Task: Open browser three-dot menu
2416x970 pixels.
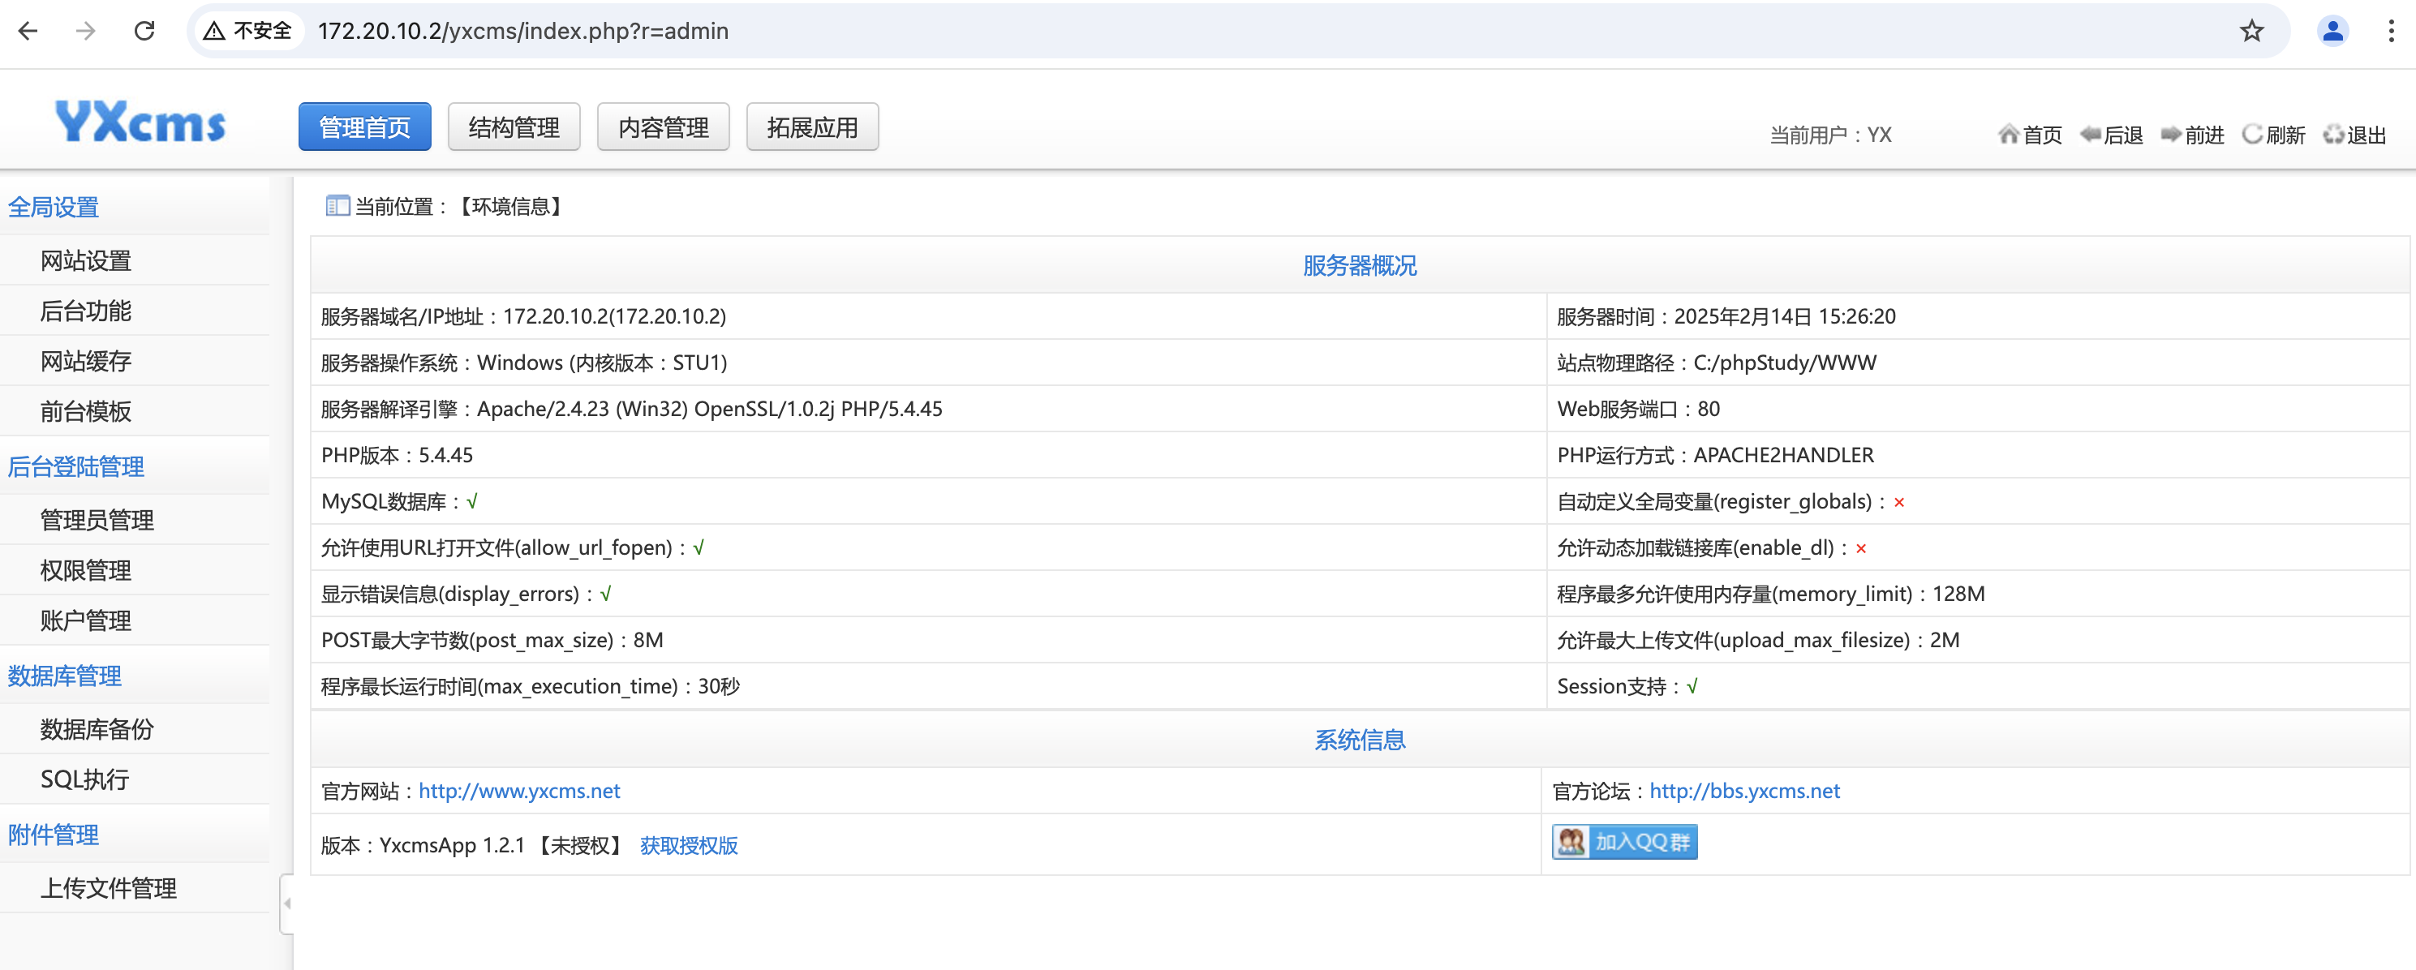Action: pos(2391,31)
